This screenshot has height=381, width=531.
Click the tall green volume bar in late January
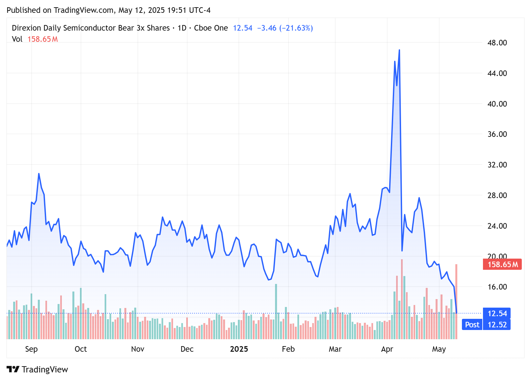click(x=276, y=311)
